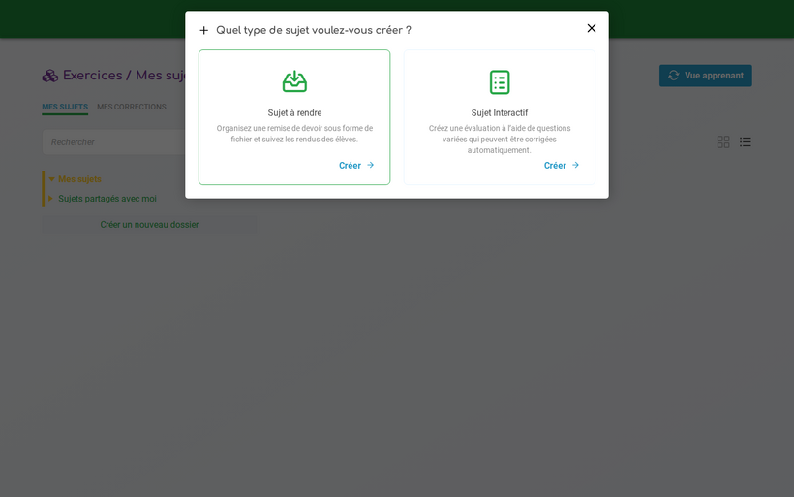
Task: Click Créer un nouveau dossier button
Action: pyautogui.click(x=149, y=225)
